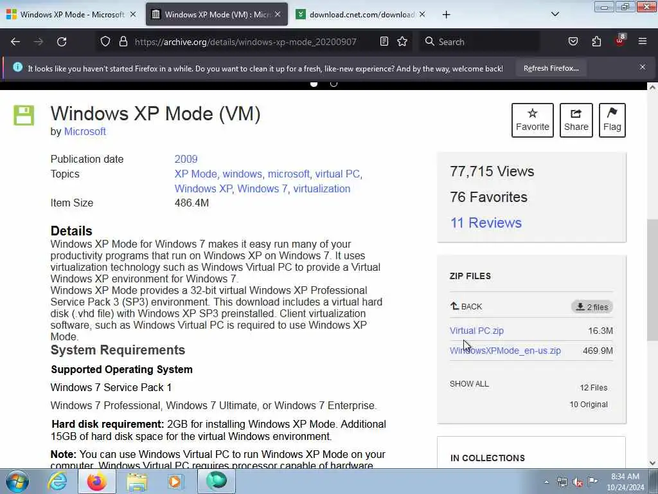This screenshot has height=494, width=658.
Task: Open the Firefox hamburger menu
Action: [643, 42]
